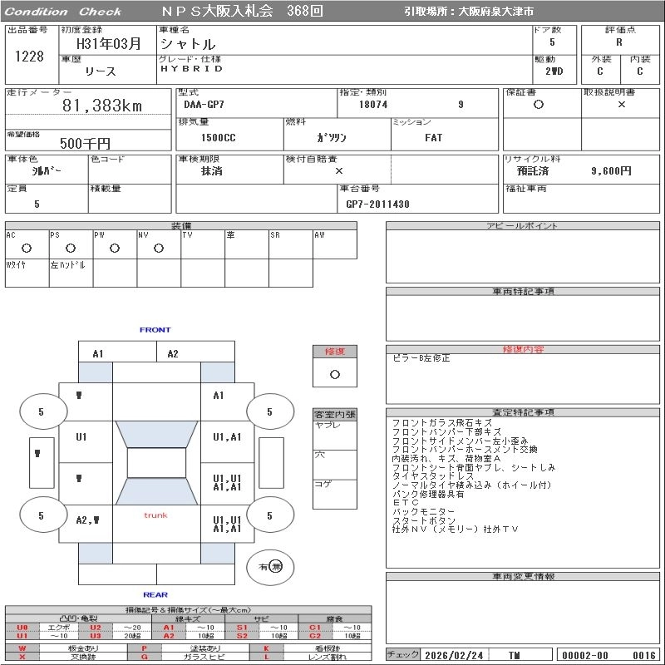Screen dimensions: 665x665
Task: Click the 修復 repair history circle
Action: [334, 374]
